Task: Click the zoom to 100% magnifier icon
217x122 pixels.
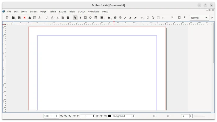Action: (66, 116)
